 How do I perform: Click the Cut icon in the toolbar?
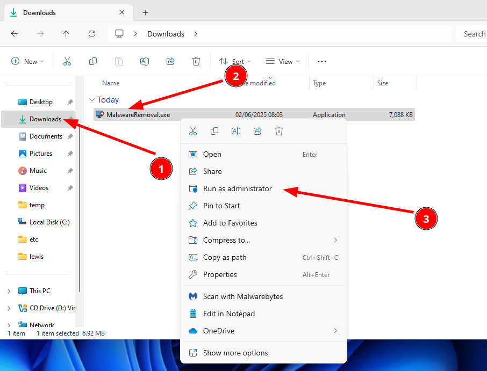tap(67, 62)
